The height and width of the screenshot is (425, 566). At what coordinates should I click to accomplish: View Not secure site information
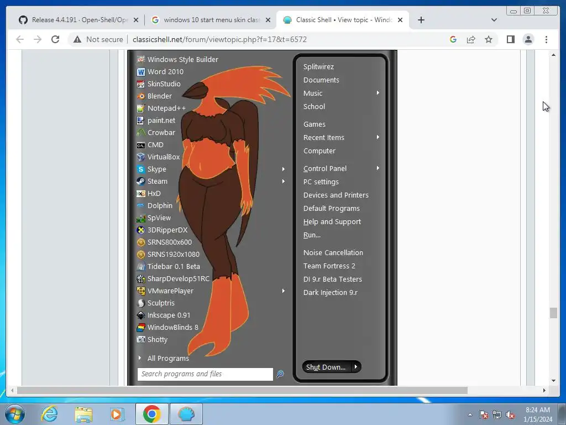[x=98, y=39]
